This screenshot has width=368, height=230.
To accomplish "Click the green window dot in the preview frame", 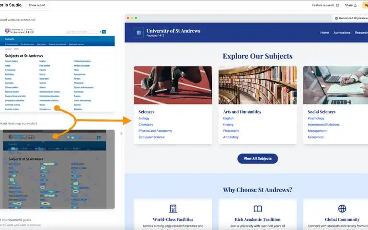I will tap(136, 18).
